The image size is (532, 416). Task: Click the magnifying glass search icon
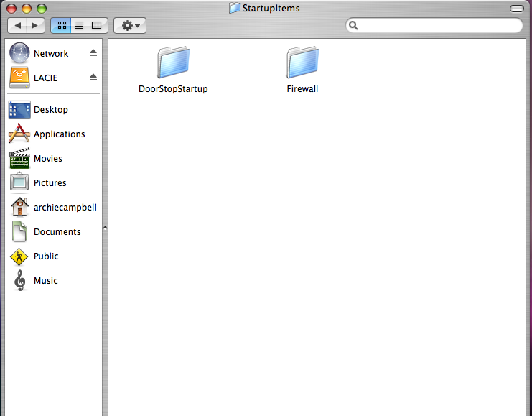click(353, 25)
